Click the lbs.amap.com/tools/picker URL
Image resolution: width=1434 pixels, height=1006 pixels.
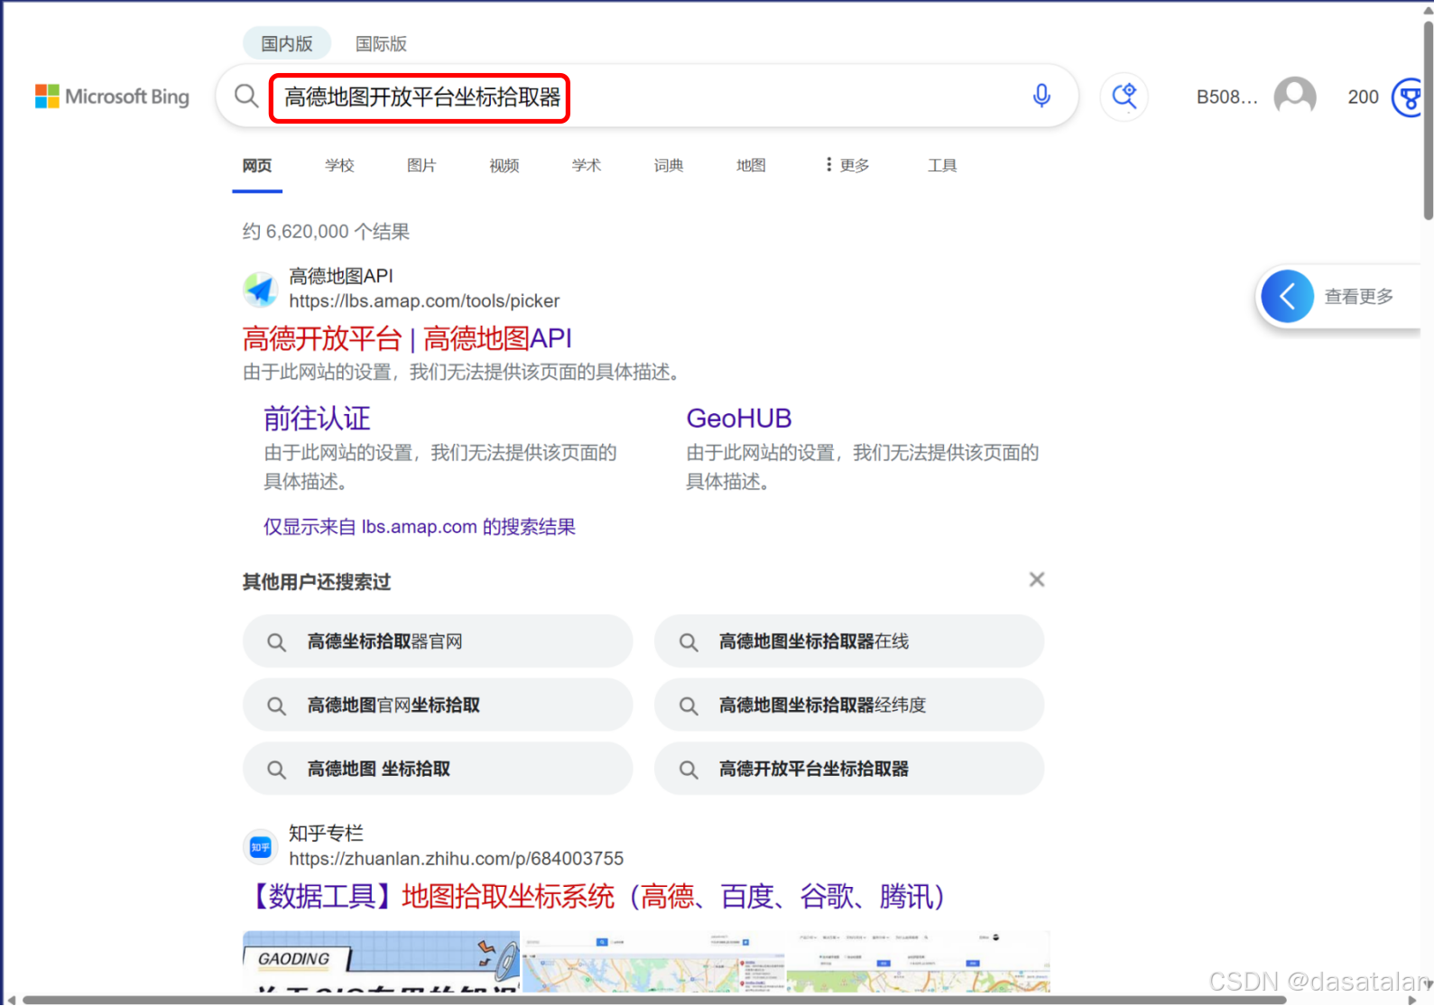coord(424,301)
